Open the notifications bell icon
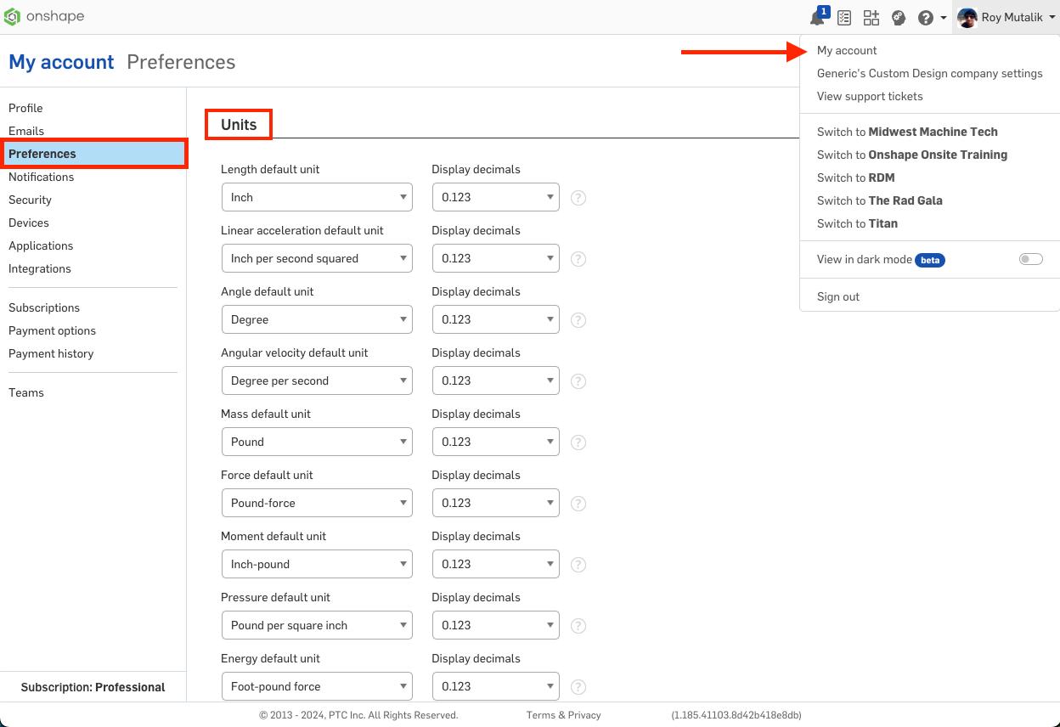Screen dimensions: 1060x727 (x=818, y=18)
